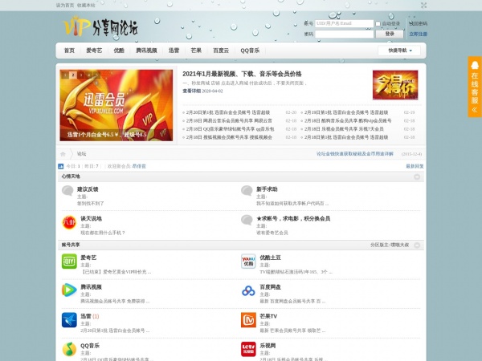Focus the 帐号 username input field

click(344, 23)
